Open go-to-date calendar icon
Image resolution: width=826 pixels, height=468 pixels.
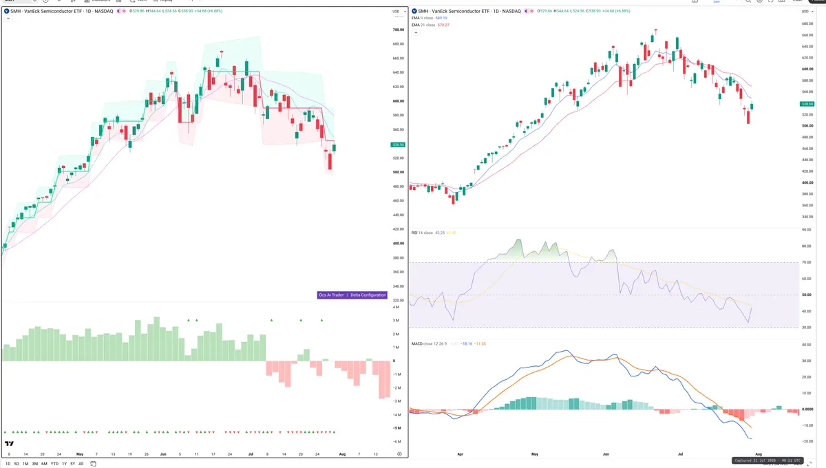pos(94,464)
